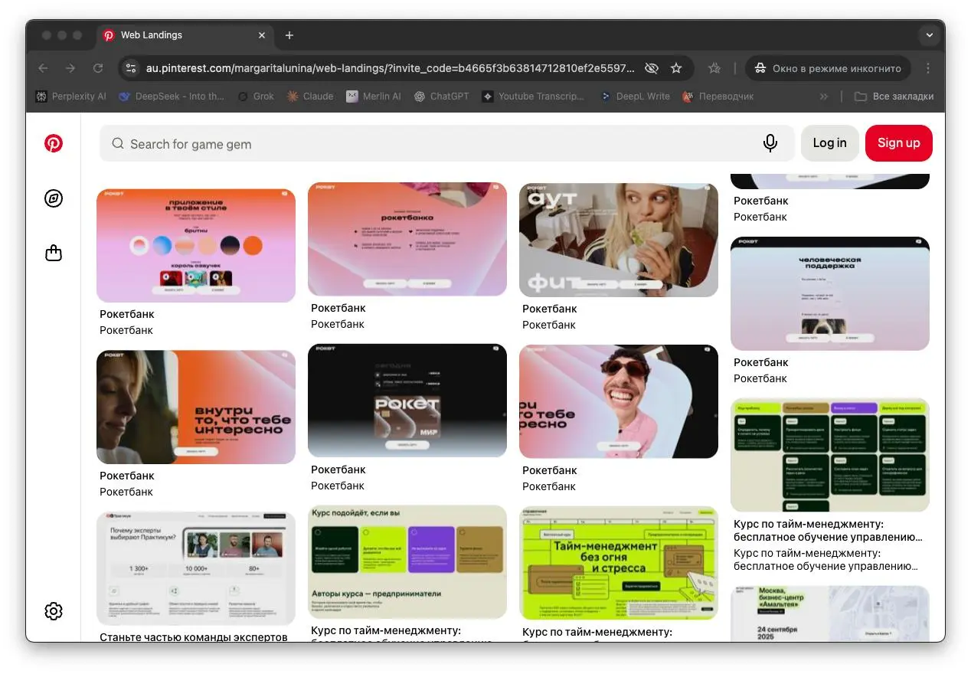
Task: Open the Claude bookmark
Action: point(310,97)
